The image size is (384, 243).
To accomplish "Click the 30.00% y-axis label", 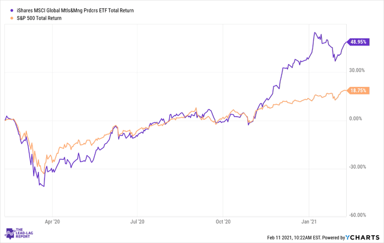I will (x=357, y=71).
